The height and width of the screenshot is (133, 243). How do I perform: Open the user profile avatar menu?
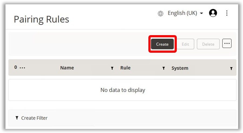point(213,13)
